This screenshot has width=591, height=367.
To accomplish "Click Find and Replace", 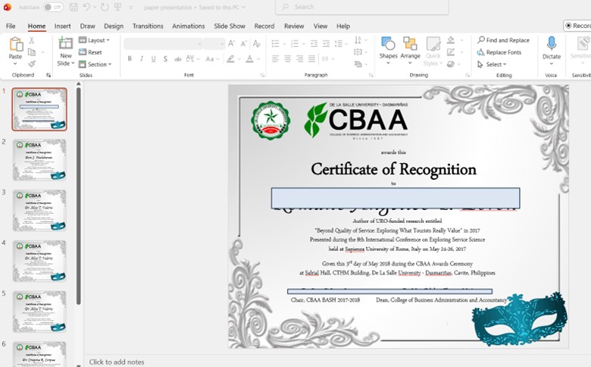I will click(x=503, y=40).
